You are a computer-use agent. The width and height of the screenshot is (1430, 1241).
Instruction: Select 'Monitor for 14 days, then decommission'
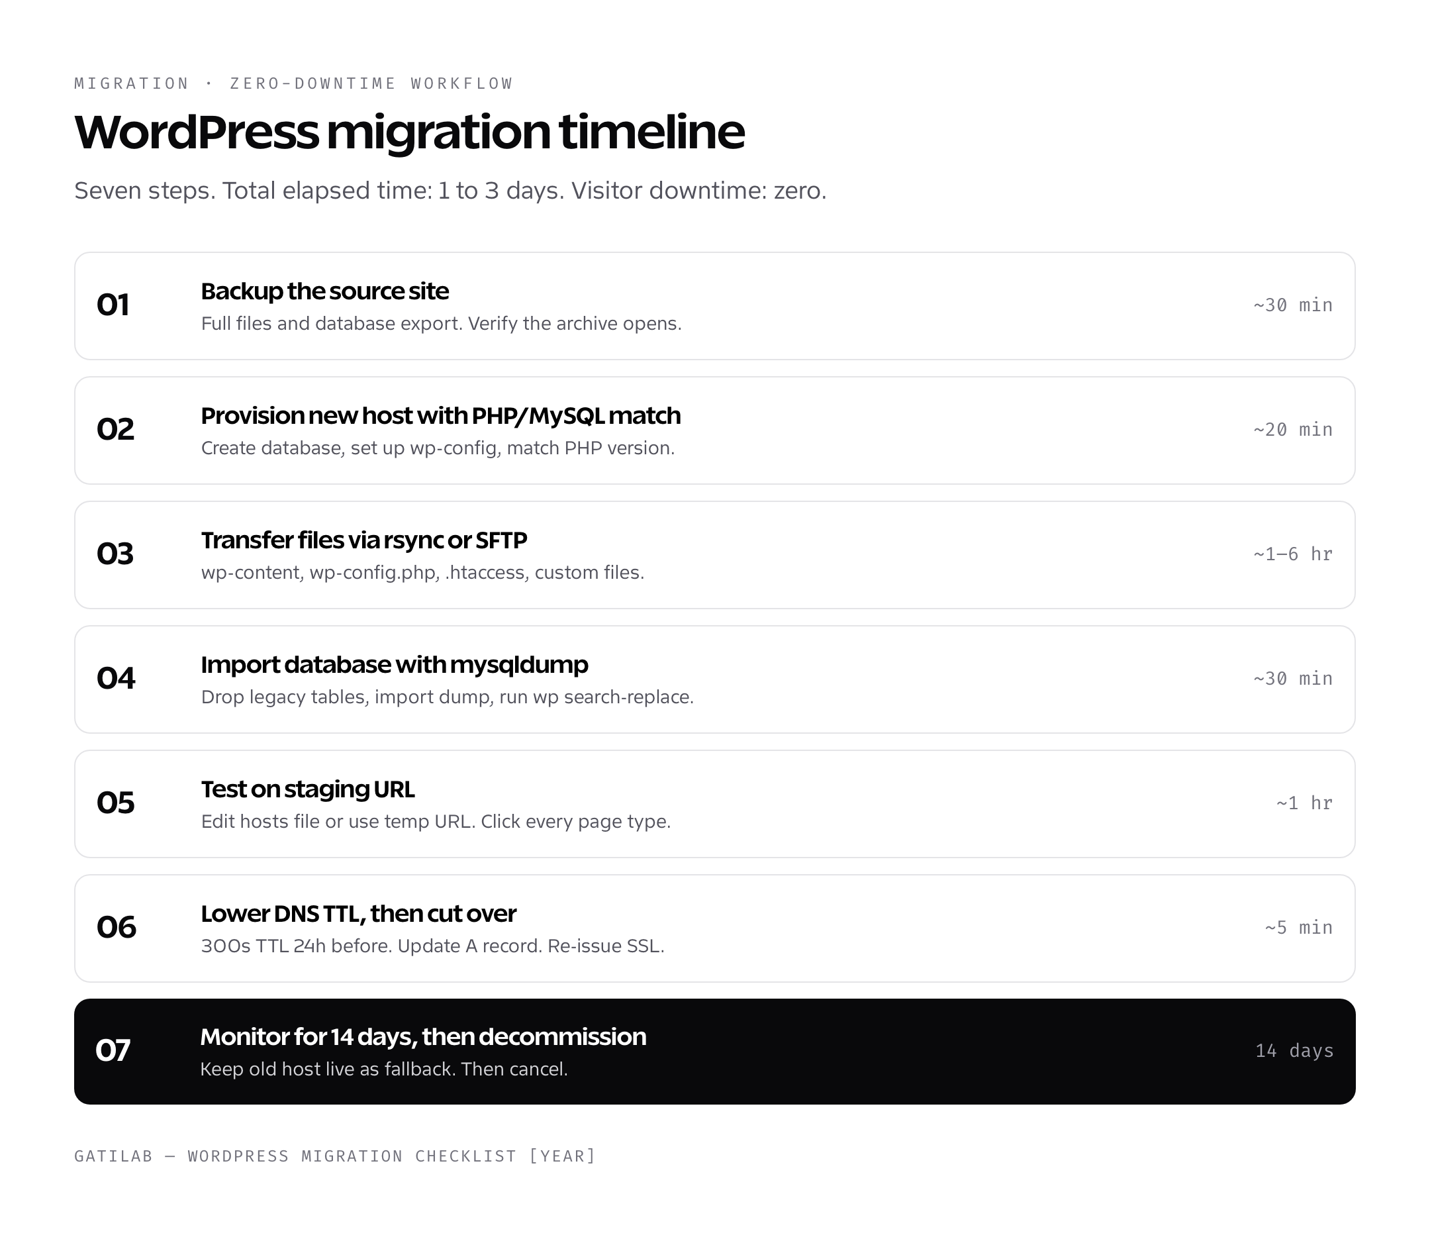423,1038
